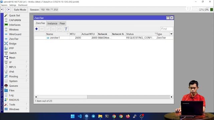Sort by the Name column header
The width and height of the screenshot is (214, 120).
coord(58,34)
